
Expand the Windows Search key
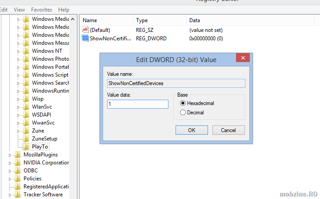tap(18, 83)
